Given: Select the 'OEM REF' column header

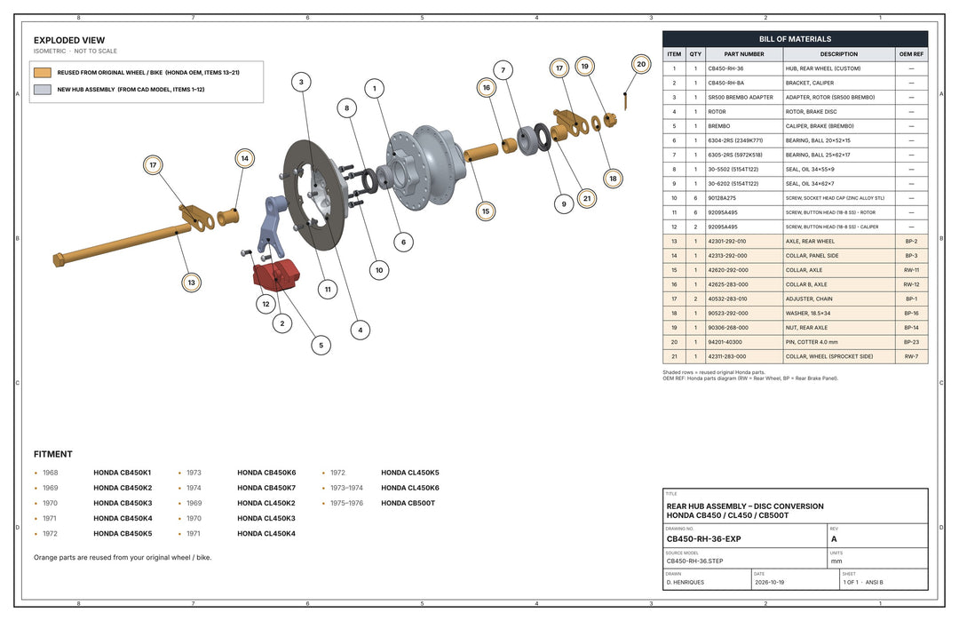Looking at the screenshot, I should [x=911, y=54].
